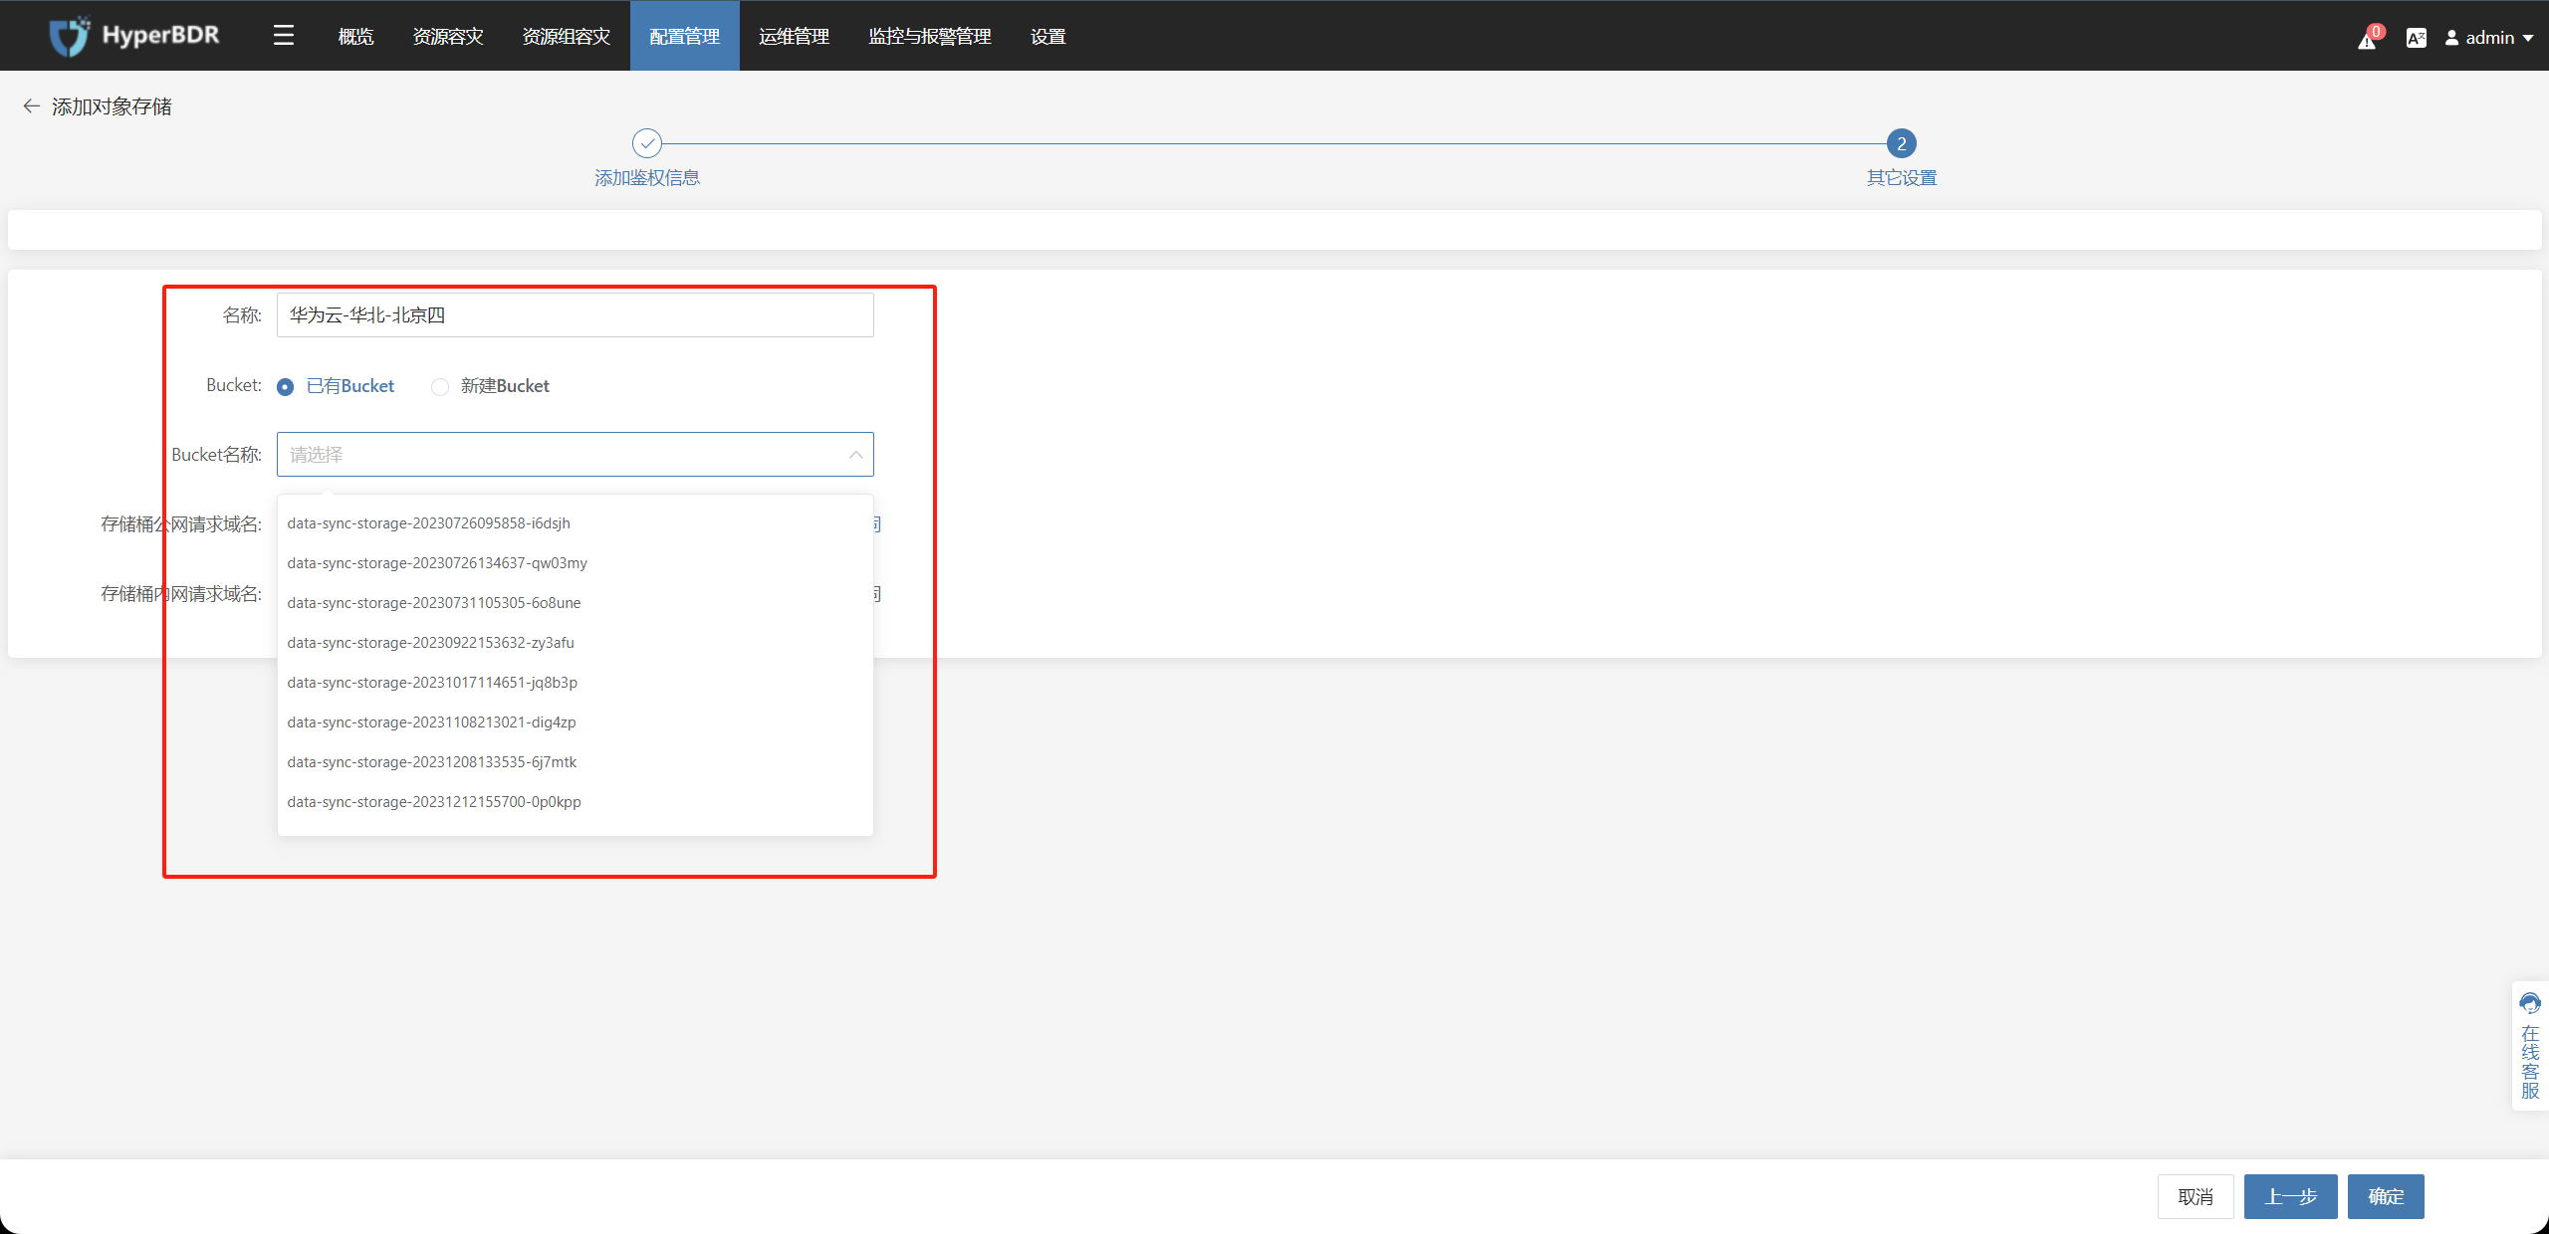2549x1234 pixels.
Task: Click the 取消 button
Action: pos(2196,1196)
